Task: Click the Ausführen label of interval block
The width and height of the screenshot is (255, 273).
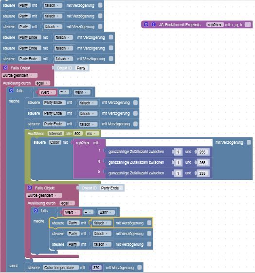Action: pos(36,134)
